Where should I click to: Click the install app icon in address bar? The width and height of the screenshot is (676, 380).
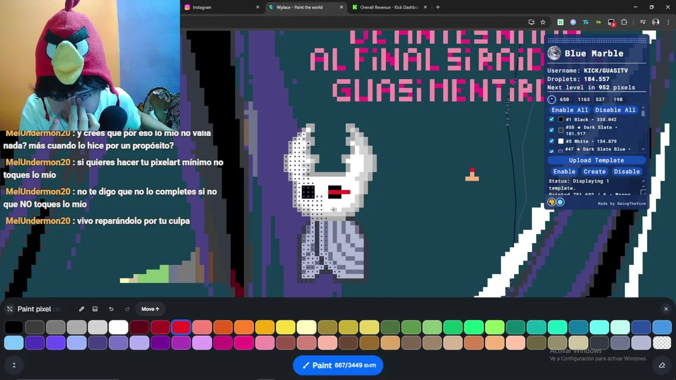pyautogui.click(x=531, y=22)
